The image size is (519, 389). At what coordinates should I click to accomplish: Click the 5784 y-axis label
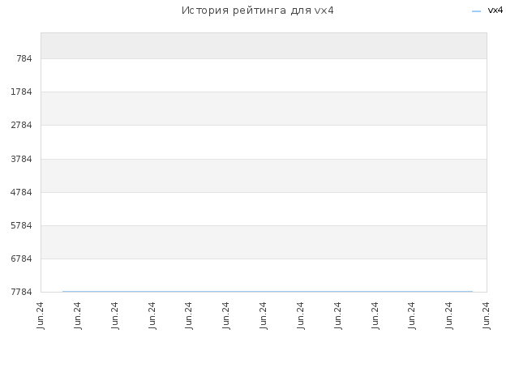point(21,225)
